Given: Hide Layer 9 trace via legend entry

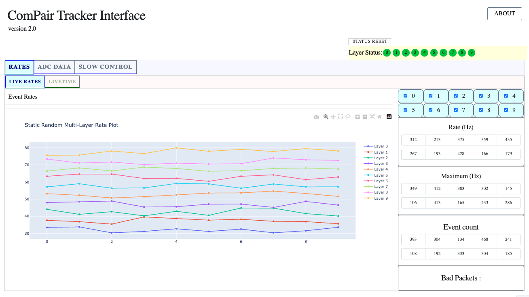Looking at the screenshot, I should 381,198.
